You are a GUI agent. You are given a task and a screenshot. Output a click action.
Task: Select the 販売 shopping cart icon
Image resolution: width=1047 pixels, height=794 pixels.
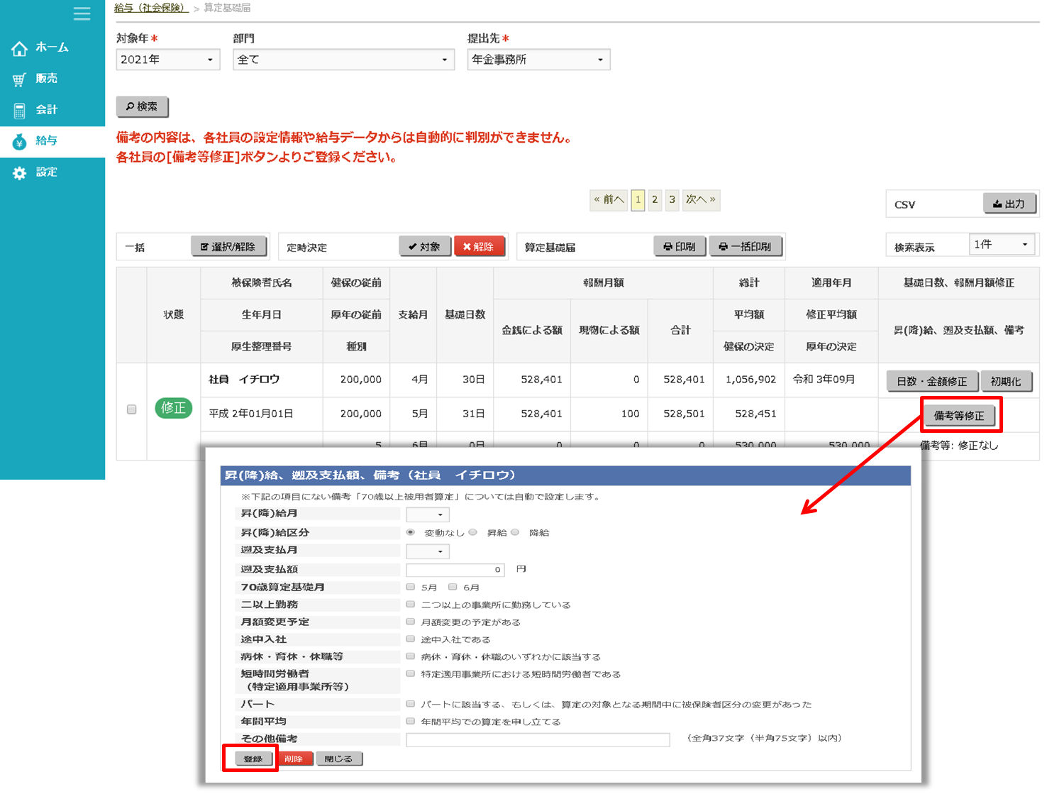point(19,79)
